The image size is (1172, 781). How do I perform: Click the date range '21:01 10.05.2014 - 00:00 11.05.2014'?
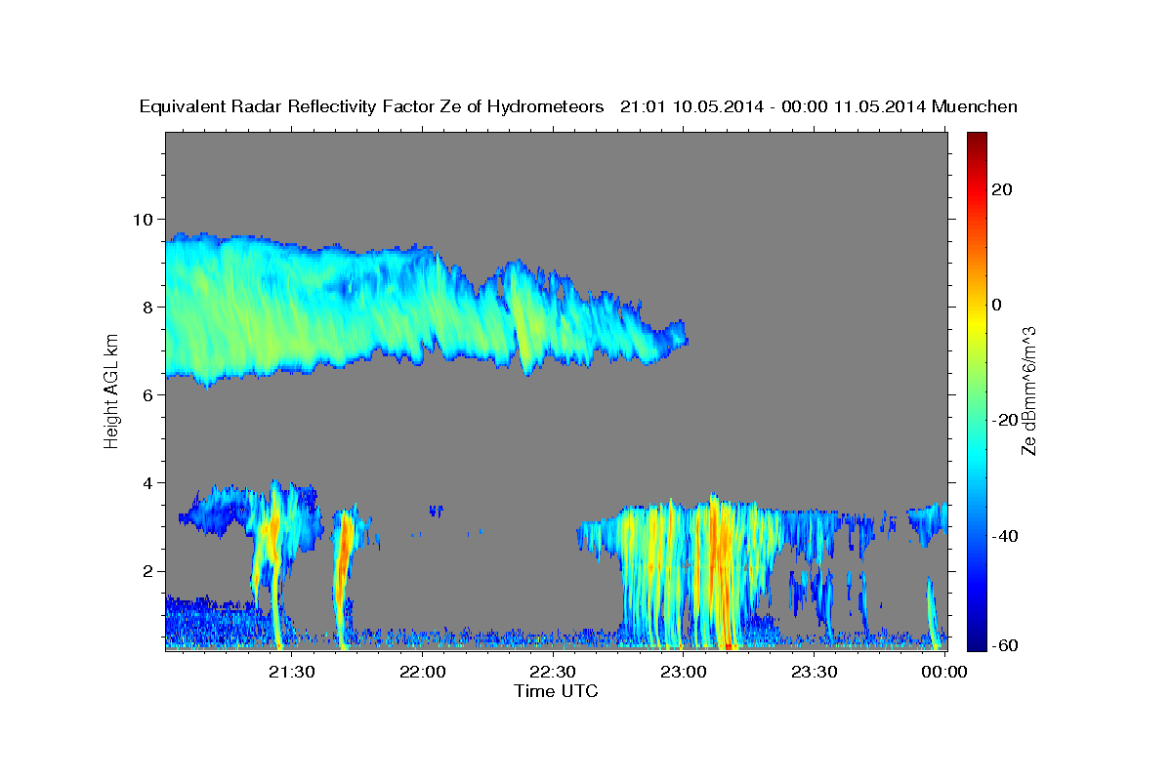[x=774, y=106]
